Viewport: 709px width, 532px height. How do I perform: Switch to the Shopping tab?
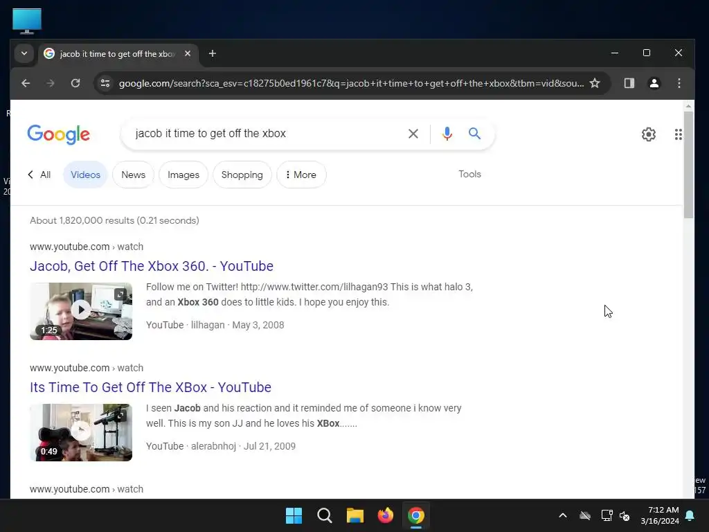(242, 175)
